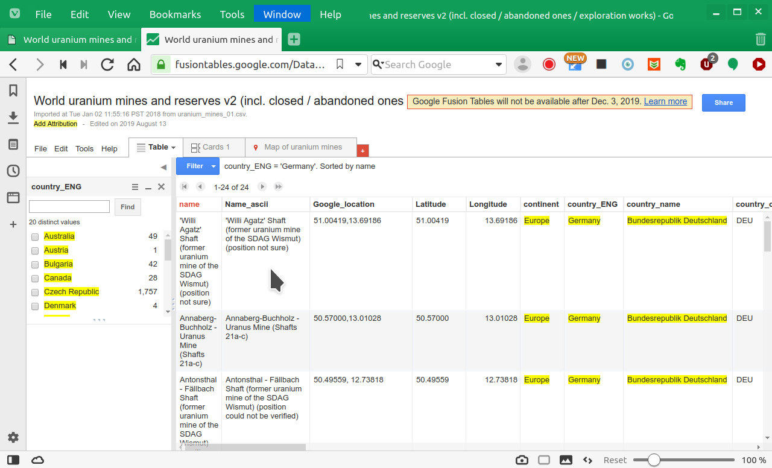Click the fast forward navigation button
The width and height of the screenshot is (772, 468).
pos(84,65)
